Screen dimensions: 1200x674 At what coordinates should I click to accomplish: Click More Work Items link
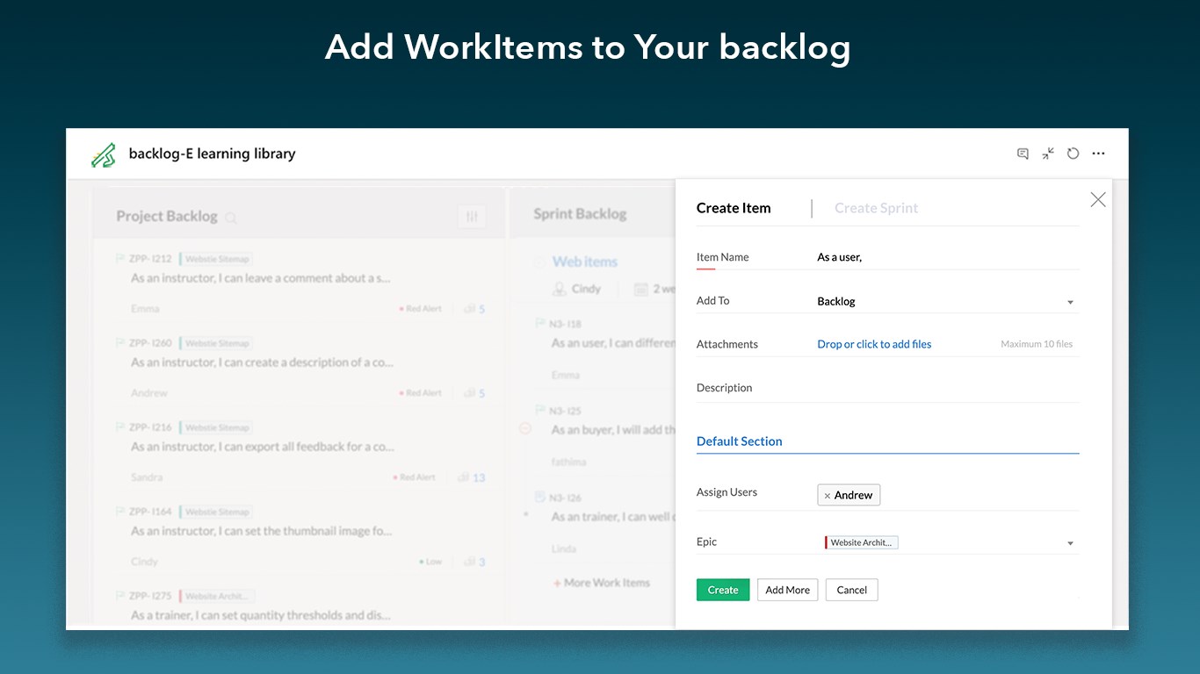602,583
